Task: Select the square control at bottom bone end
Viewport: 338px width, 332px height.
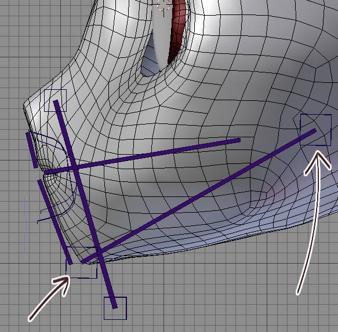Action: pyautogui.click(x=115, y=308)
